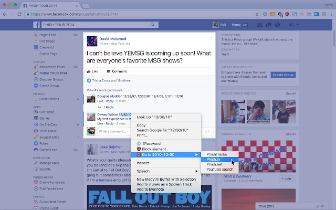Expand the 1 Reply thread
The image size is (336, 210).
pos(109,107)
